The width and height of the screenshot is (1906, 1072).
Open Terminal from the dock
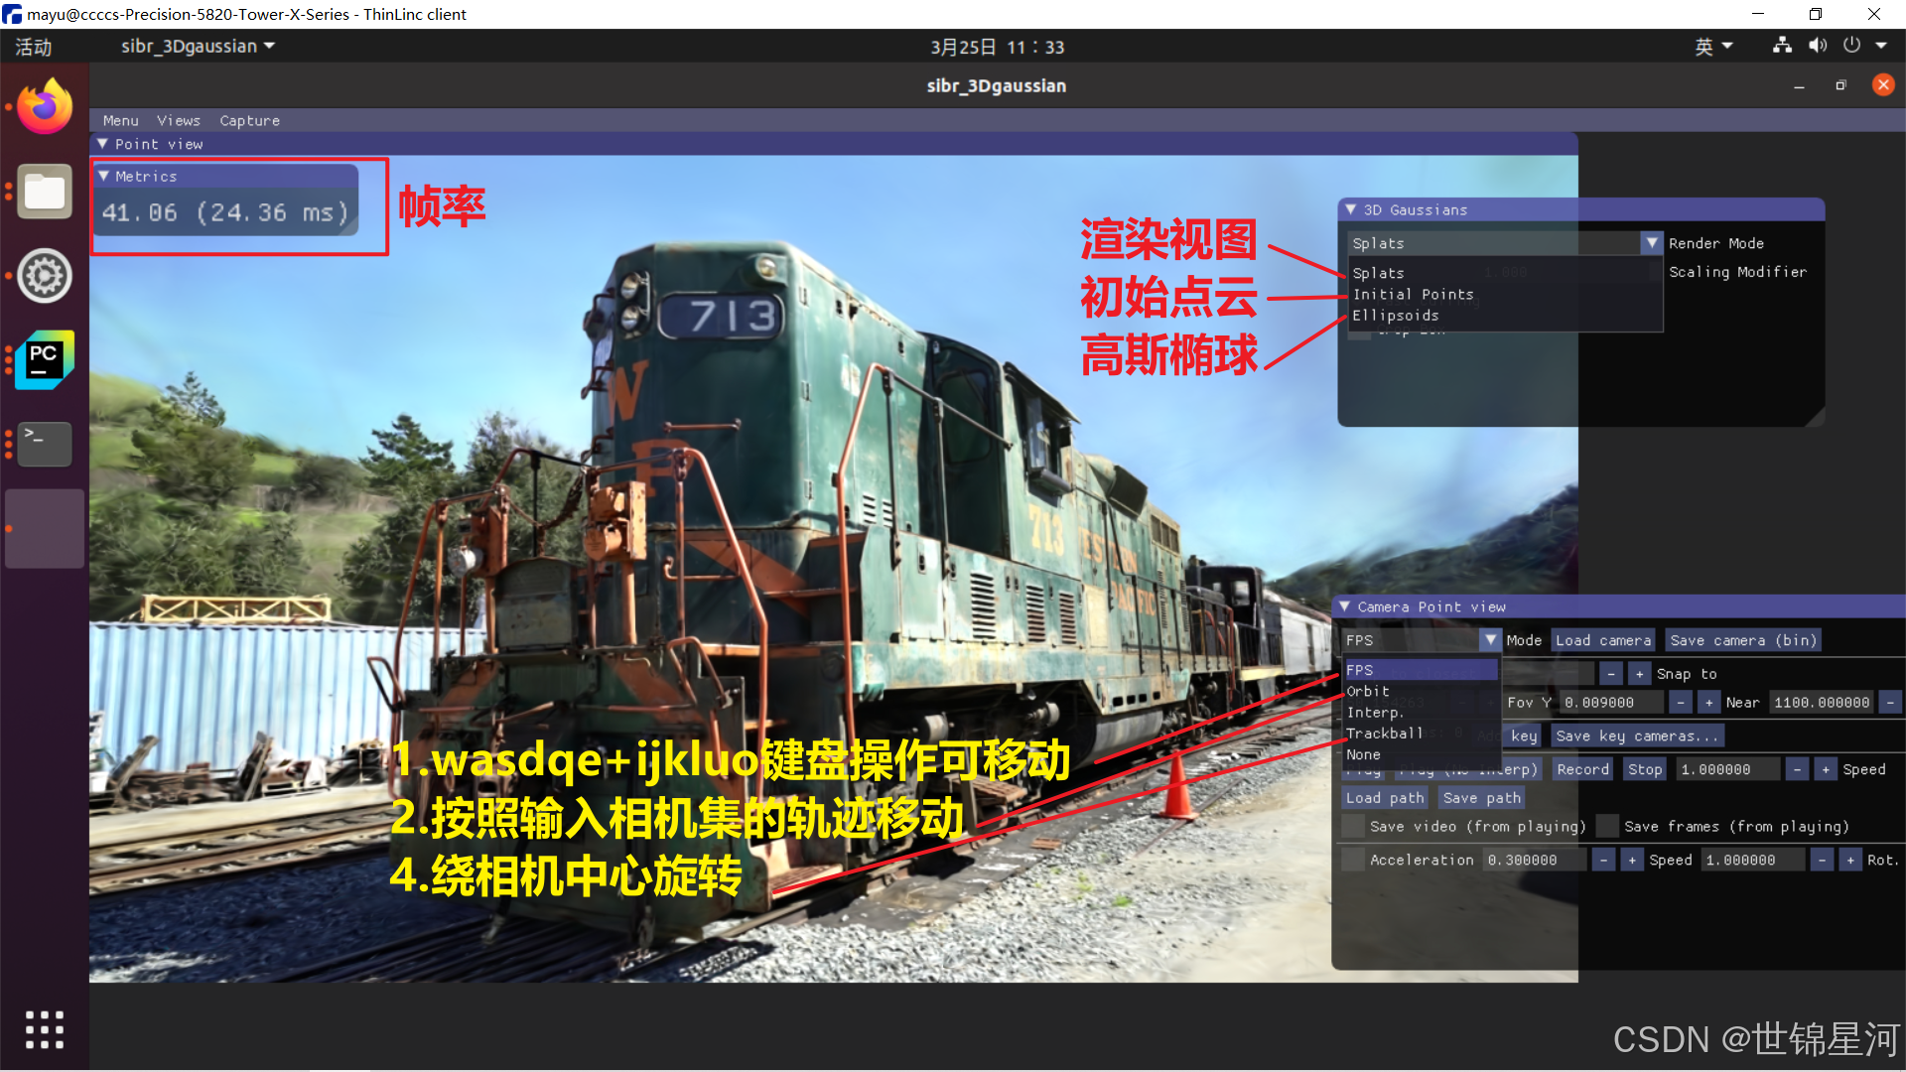(x=45, y=444)
